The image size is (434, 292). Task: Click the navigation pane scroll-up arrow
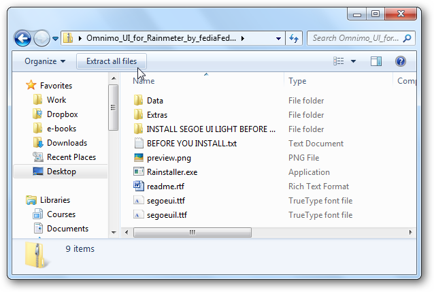pyautogui.click(x=114, y=78)
